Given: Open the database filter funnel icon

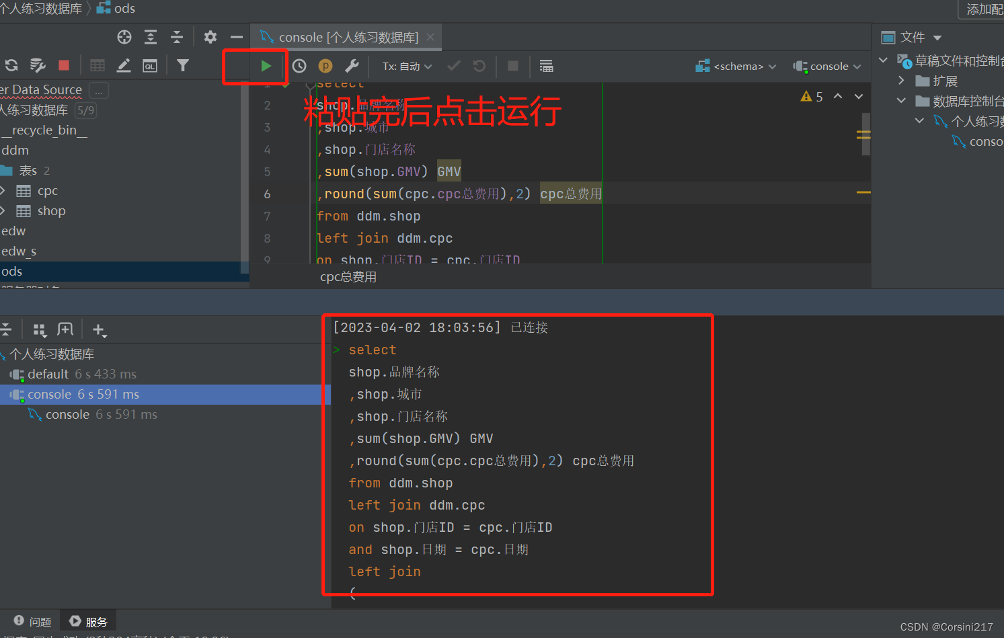Looking at the screenshot, I should click(x=183, y=65).
